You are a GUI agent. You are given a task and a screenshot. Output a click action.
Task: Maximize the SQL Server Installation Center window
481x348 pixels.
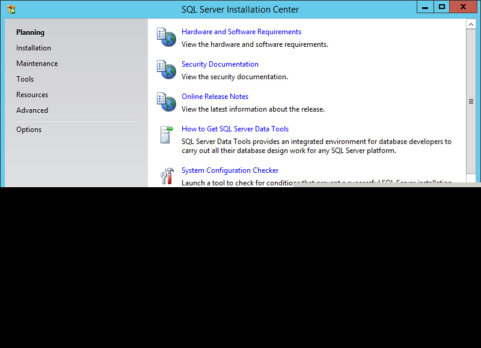(x=442, y=7)
